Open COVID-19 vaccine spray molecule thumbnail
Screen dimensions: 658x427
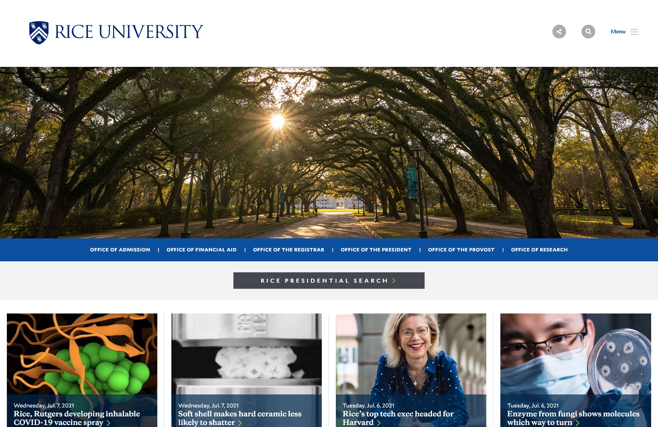coord(82,354)
